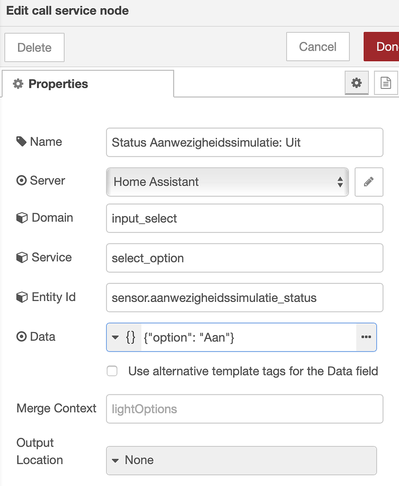Click the cube icon next to Entity Id

[x=22, y=297]
